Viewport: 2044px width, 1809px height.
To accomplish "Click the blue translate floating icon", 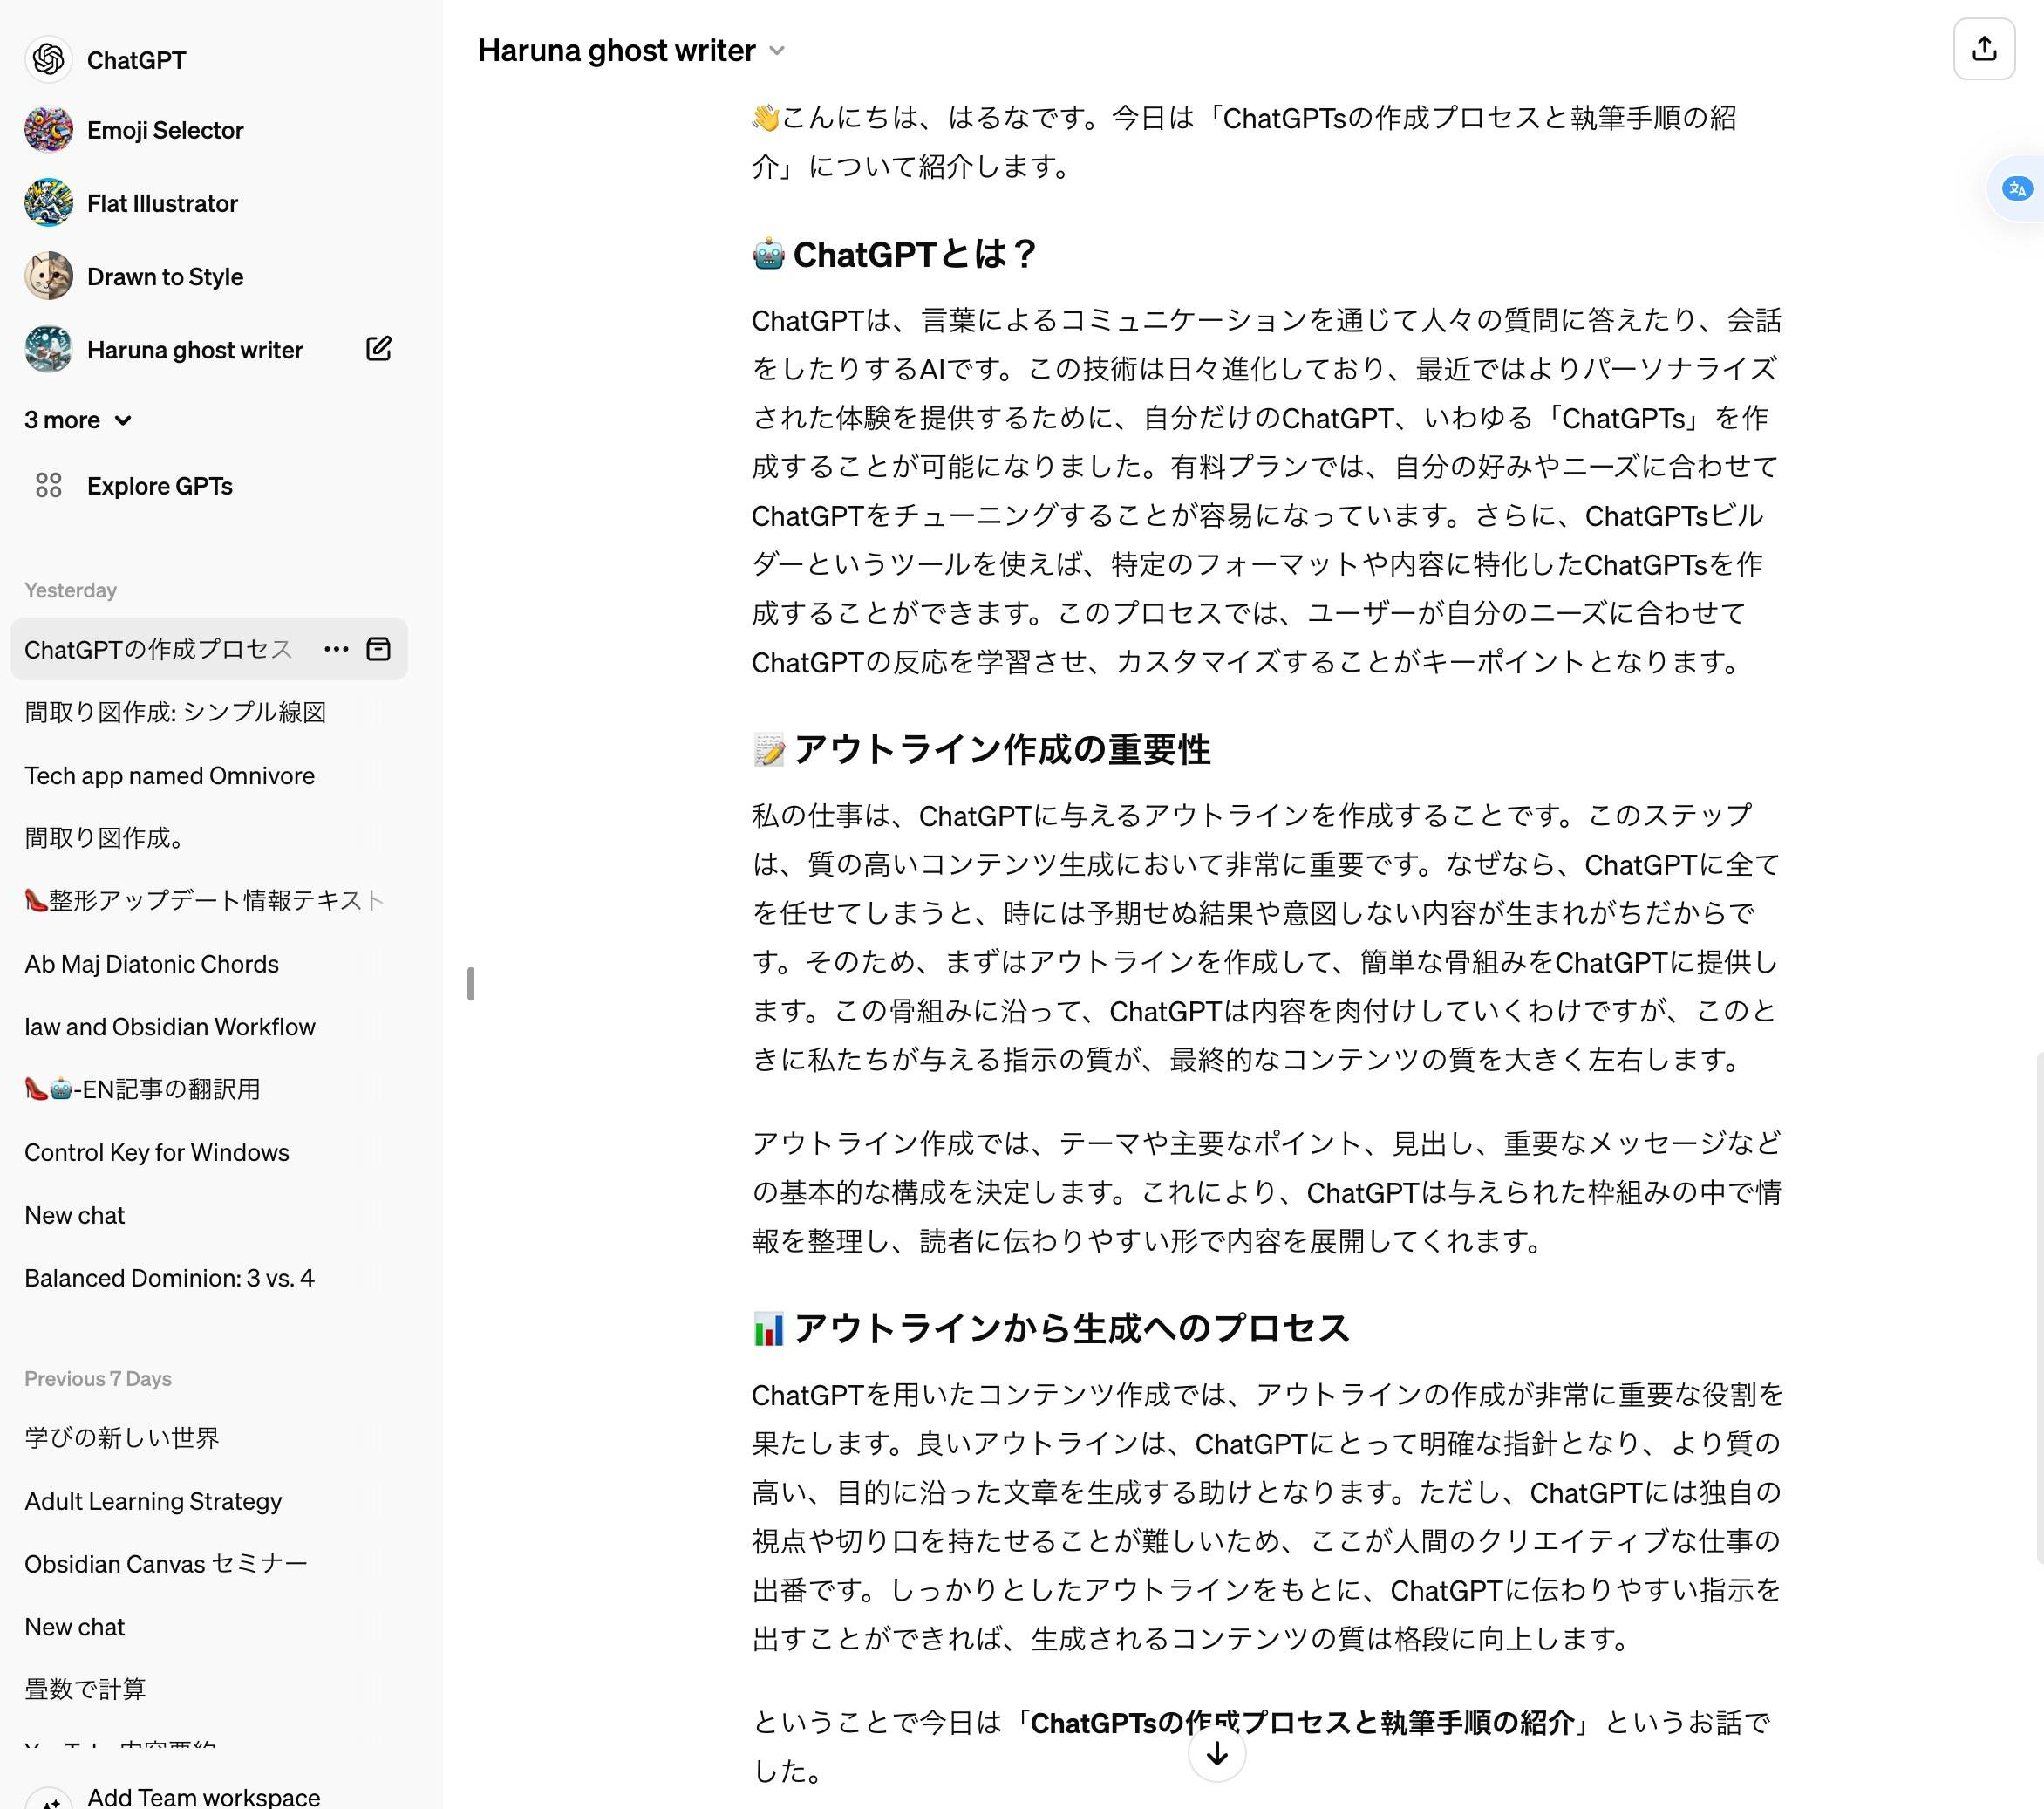I will [x=2017, y=188].
